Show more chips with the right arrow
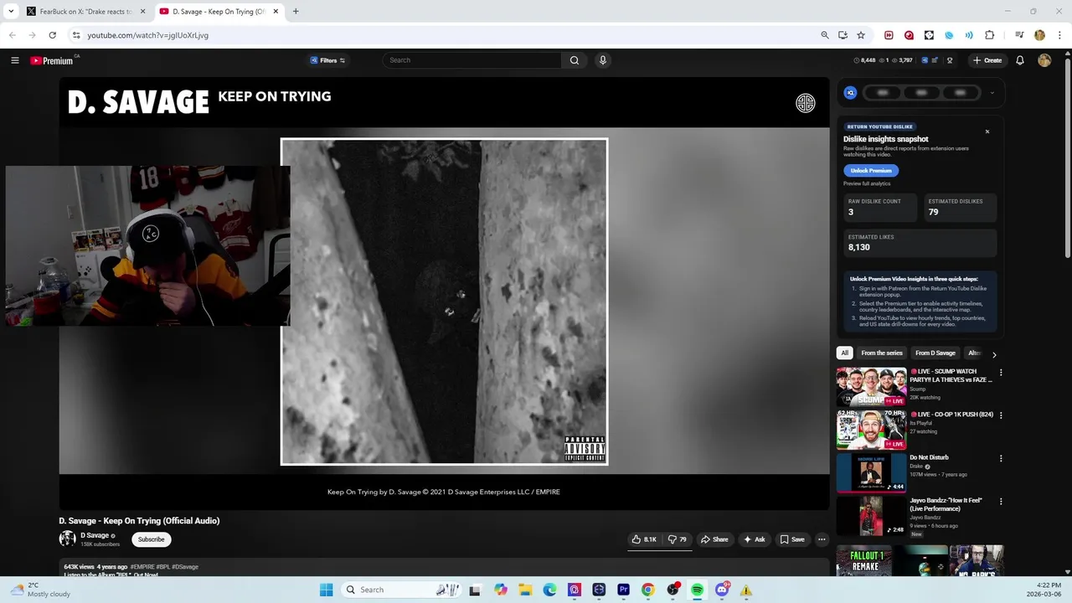The height and width of the screenshot is (603, 1072). 994,354
